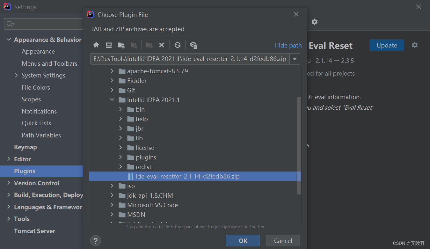The width and height of the screenshot is (430, 249).
Task: Collapse Appearance & Behavior in Settings
Action: click(9, 40)
